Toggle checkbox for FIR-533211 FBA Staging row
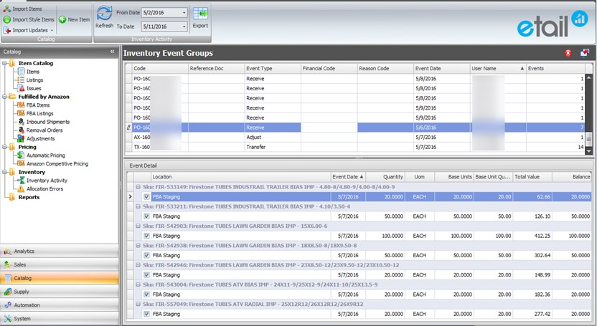 pos(146,216)
